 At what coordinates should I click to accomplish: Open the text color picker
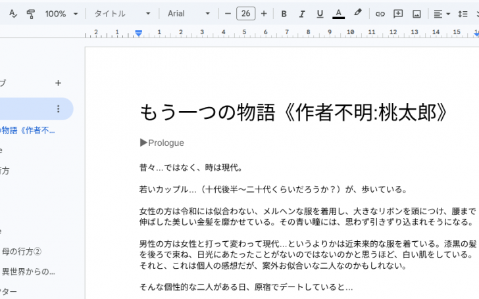pos(338,14)
